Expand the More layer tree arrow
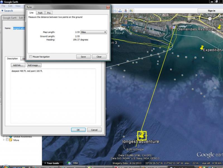 (4, 140)
